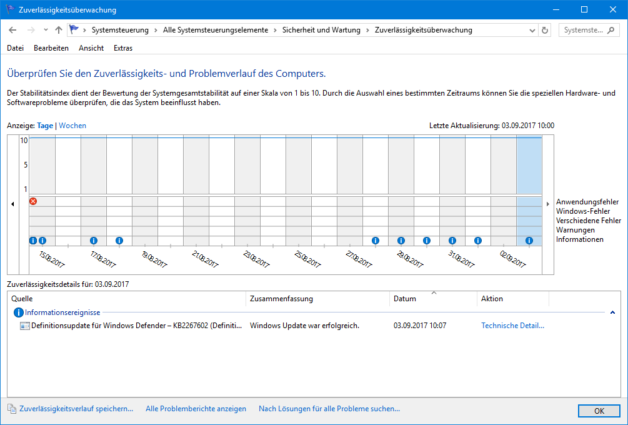Viewport: 628px width, 425px height.
Task: Click the Zuverlässigkeitsüberwachung breadcrumb
Action: click(423, 30)
